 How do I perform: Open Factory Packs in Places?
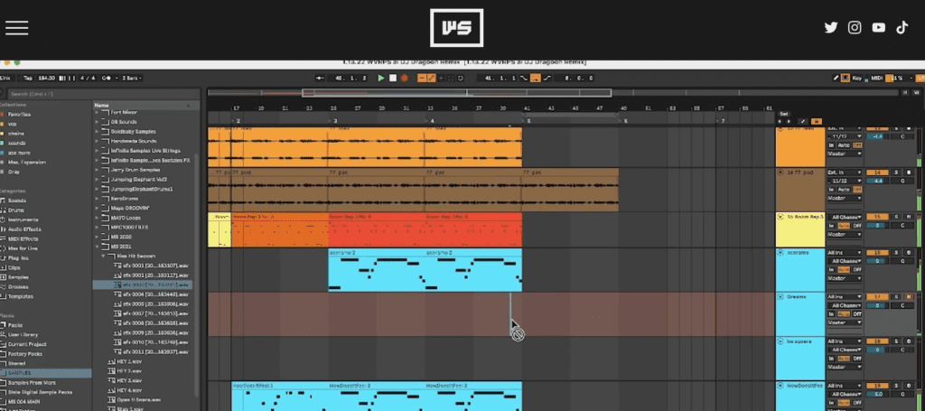tap(27, 354)
